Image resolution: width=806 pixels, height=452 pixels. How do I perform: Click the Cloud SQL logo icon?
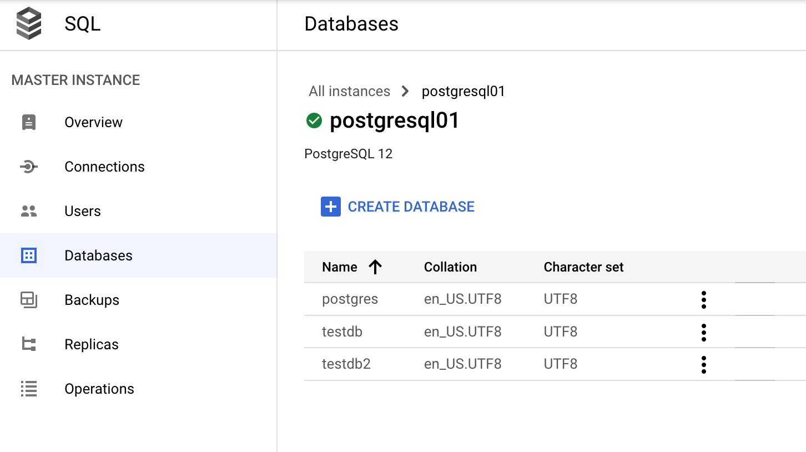28,24
